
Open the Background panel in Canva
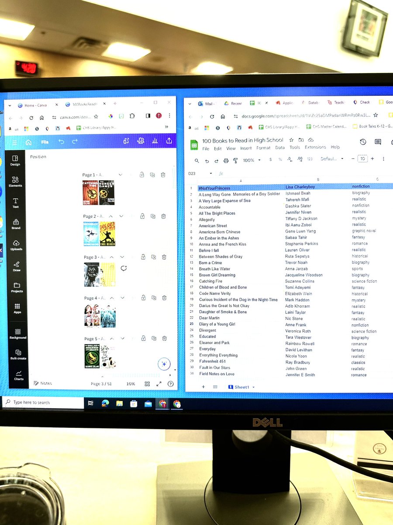click(x=18, y=334)
